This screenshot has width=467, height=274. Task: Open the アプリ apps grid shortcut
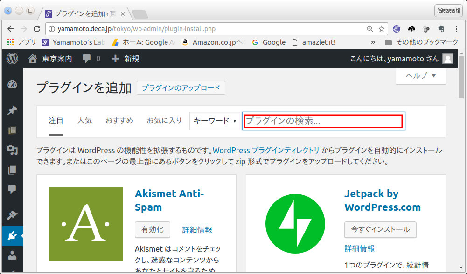[21, 42]
